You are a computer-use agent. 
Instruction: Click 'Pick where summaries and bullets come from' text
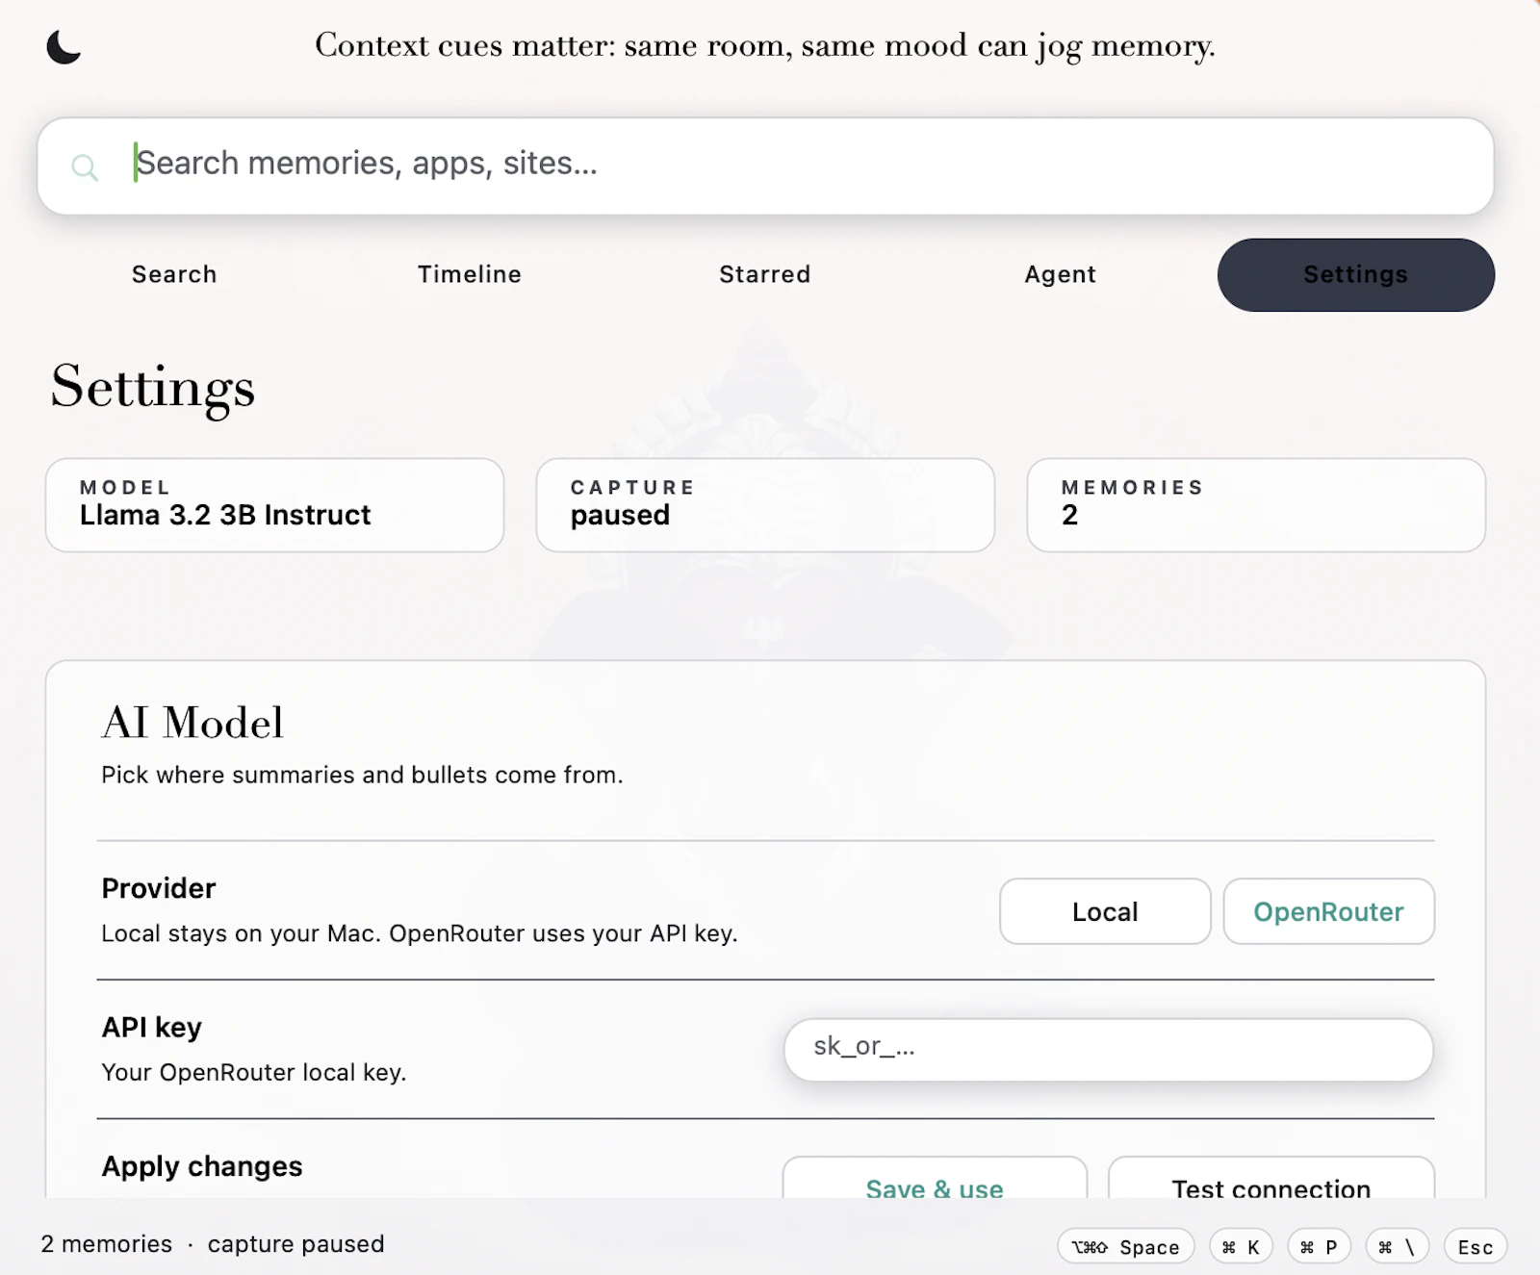(x=362, y=775)
